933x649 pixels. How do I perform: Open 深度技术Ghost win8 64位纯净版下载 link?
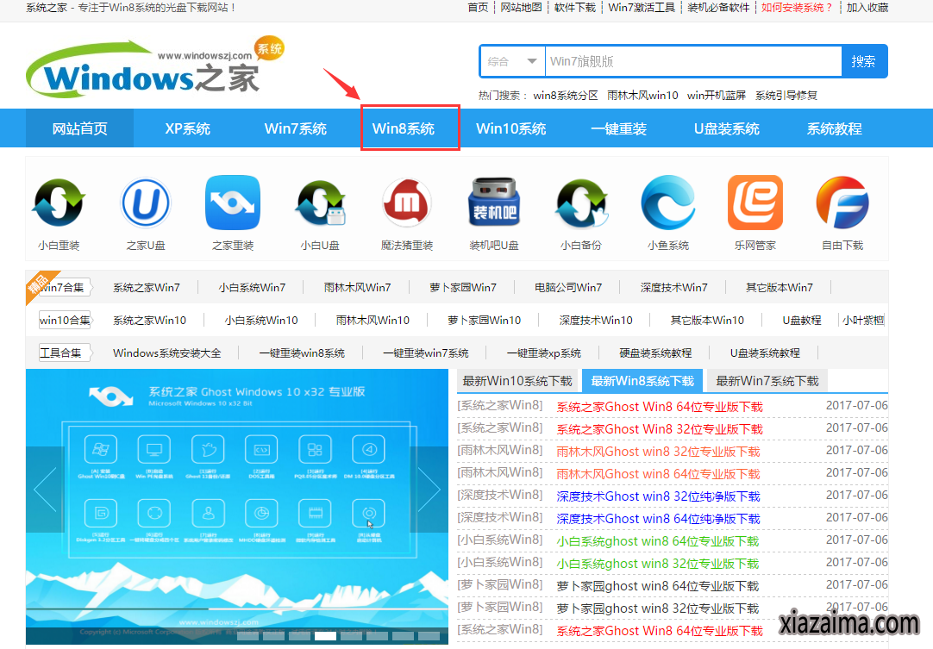click(658, 519)
